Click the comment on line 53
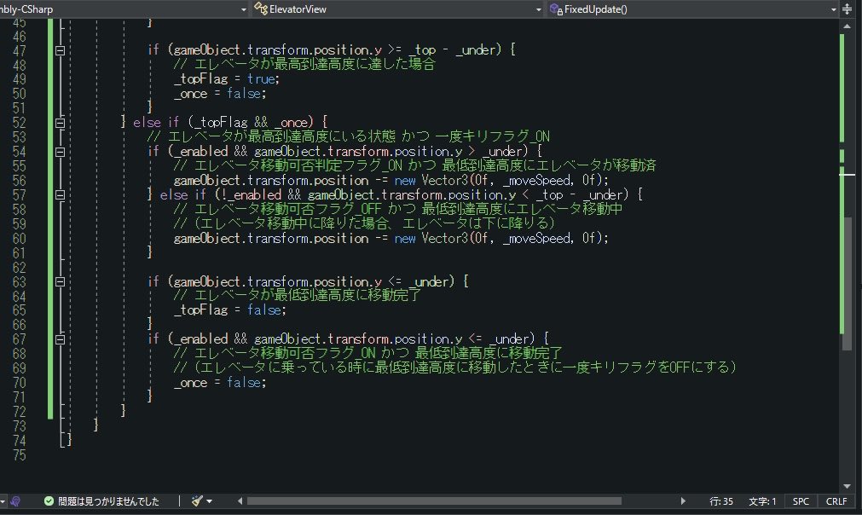 [x=349, y=136]
